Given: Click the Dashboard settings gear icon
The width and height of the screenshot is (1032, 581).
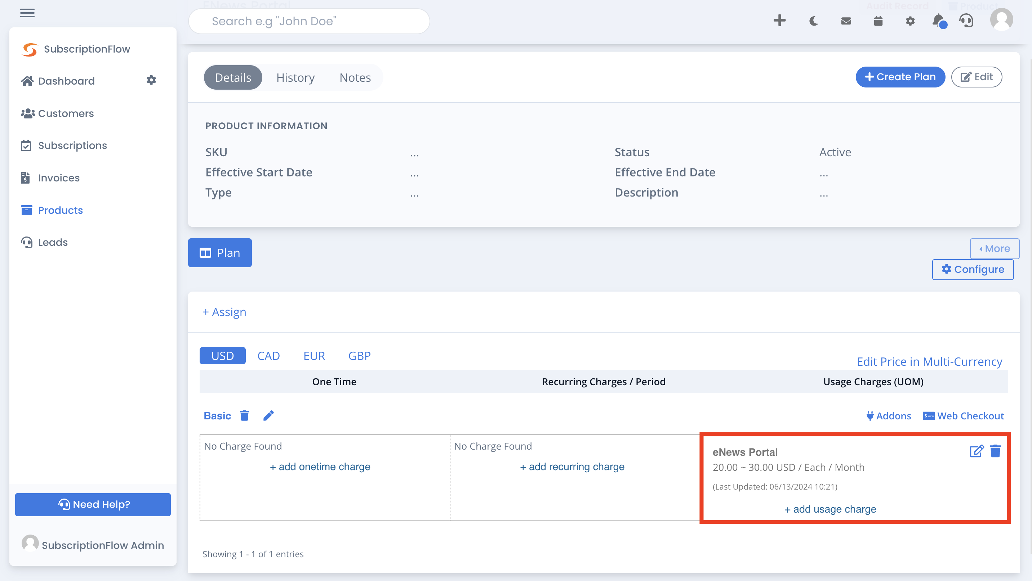Looking at the screenshot, I should (x=151, y=80).
